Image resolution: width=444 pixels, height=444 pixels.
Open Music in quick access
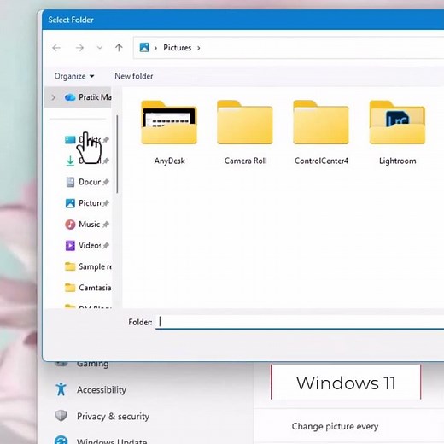[87, 225]
